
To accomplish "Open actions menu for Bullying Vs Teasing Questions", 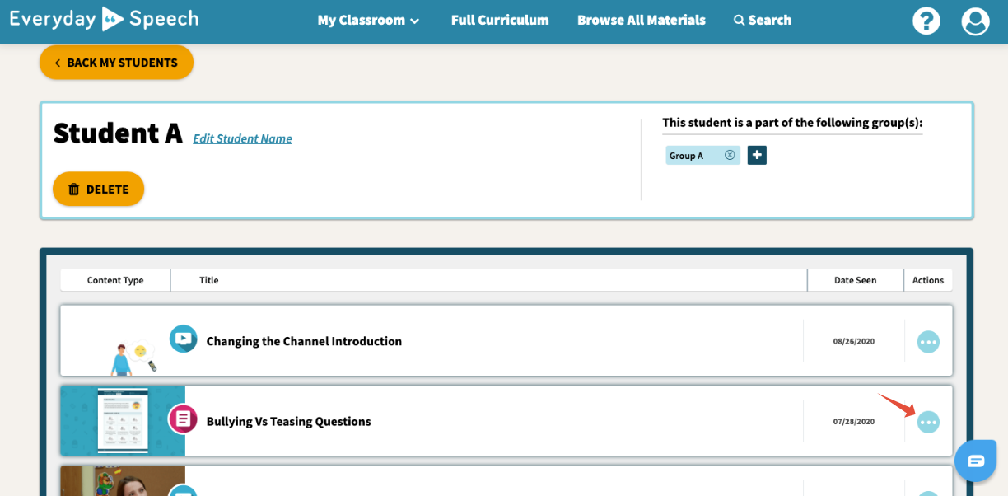I will tap(928, 422).
